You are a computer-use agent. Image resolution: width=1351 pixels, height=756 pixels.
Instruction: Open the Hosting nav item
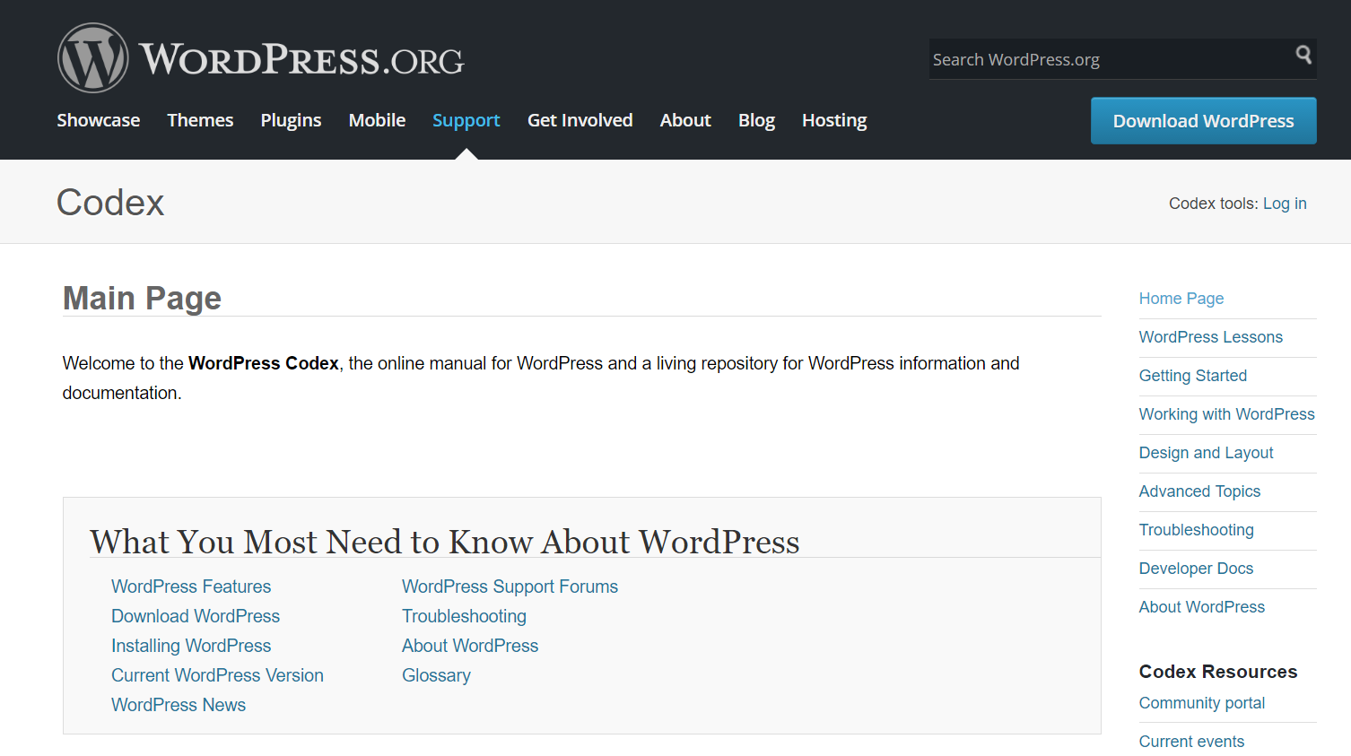[x=834, y=120]
